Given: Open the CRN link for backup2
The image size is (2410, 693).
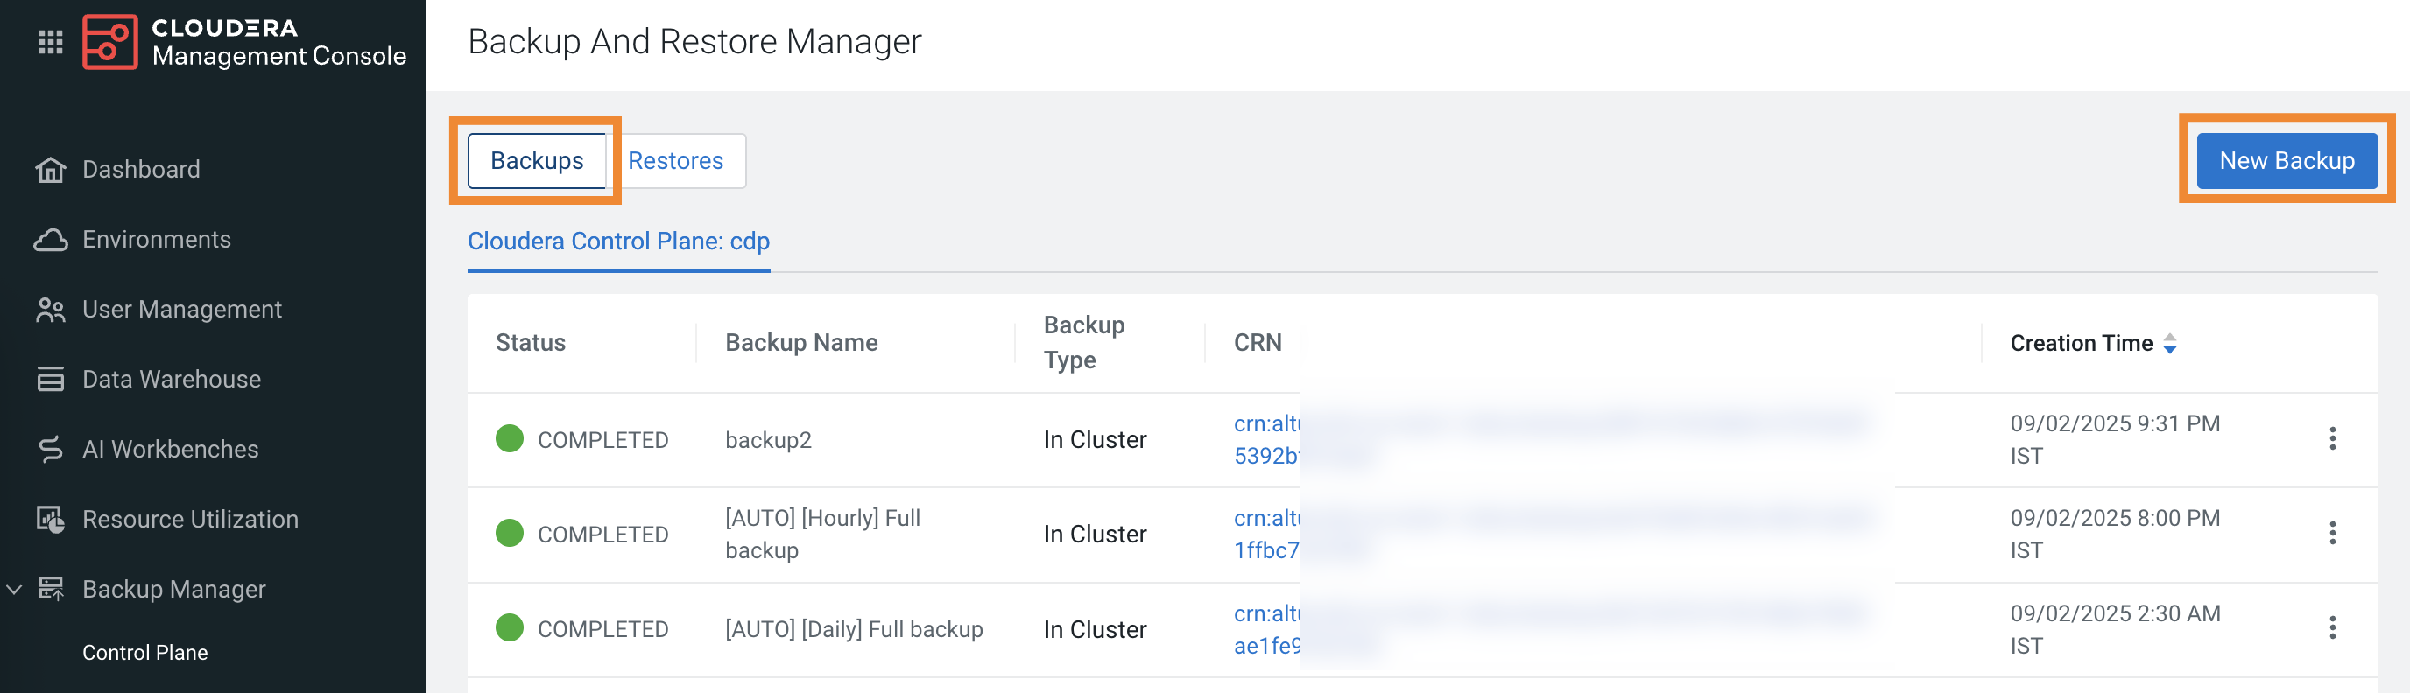Looking at the screenshot, I should (1265, 424).
